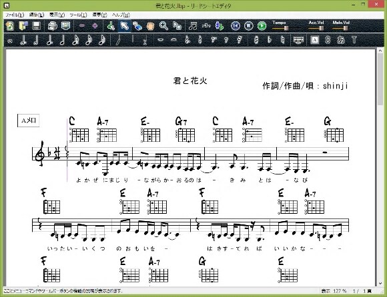Screen dimensions: 387x297
Task: Select the text T tool
Action: click(x=354, y=40)
